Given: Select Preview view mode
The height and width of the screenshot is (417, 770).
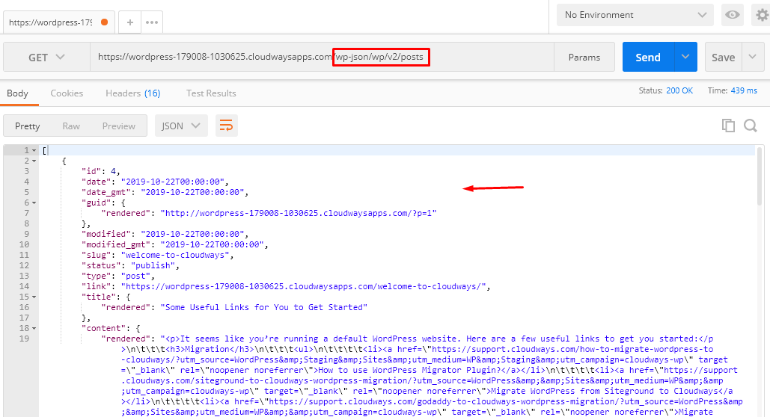Looking at the screenshot, I should [119, 126].
